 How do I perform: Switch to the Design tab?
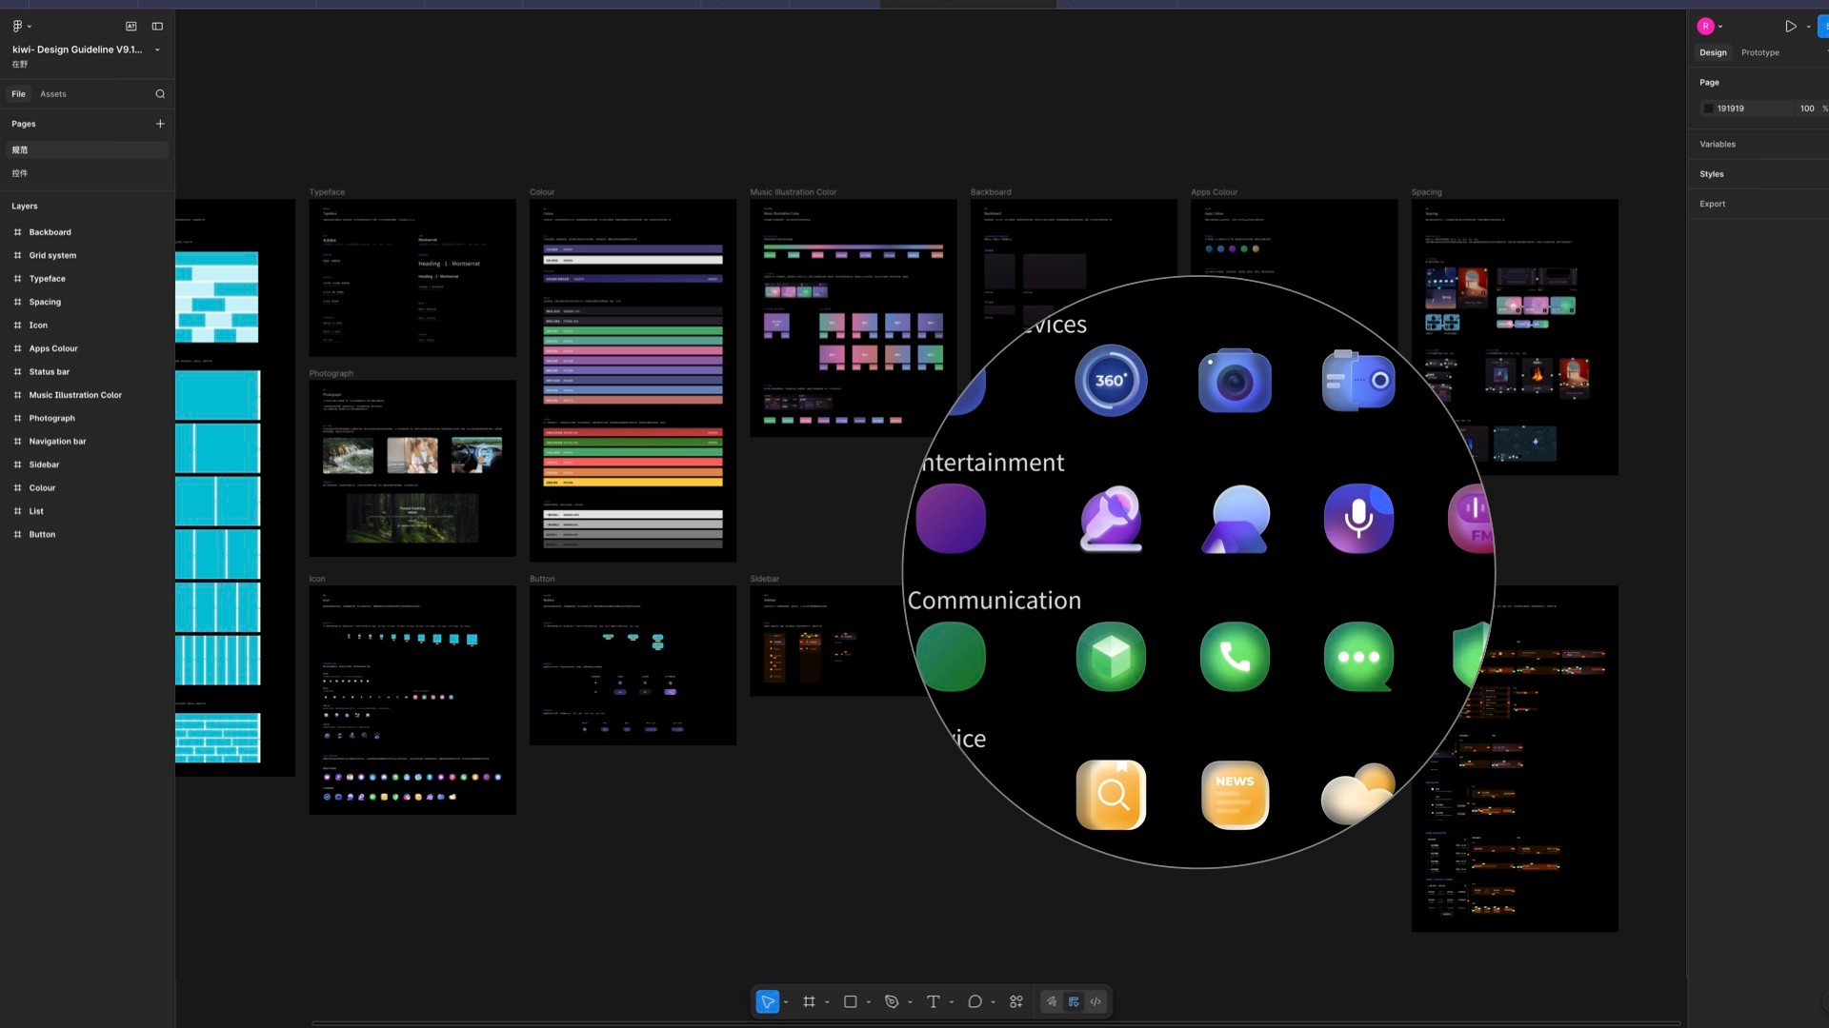point(1713,52)
